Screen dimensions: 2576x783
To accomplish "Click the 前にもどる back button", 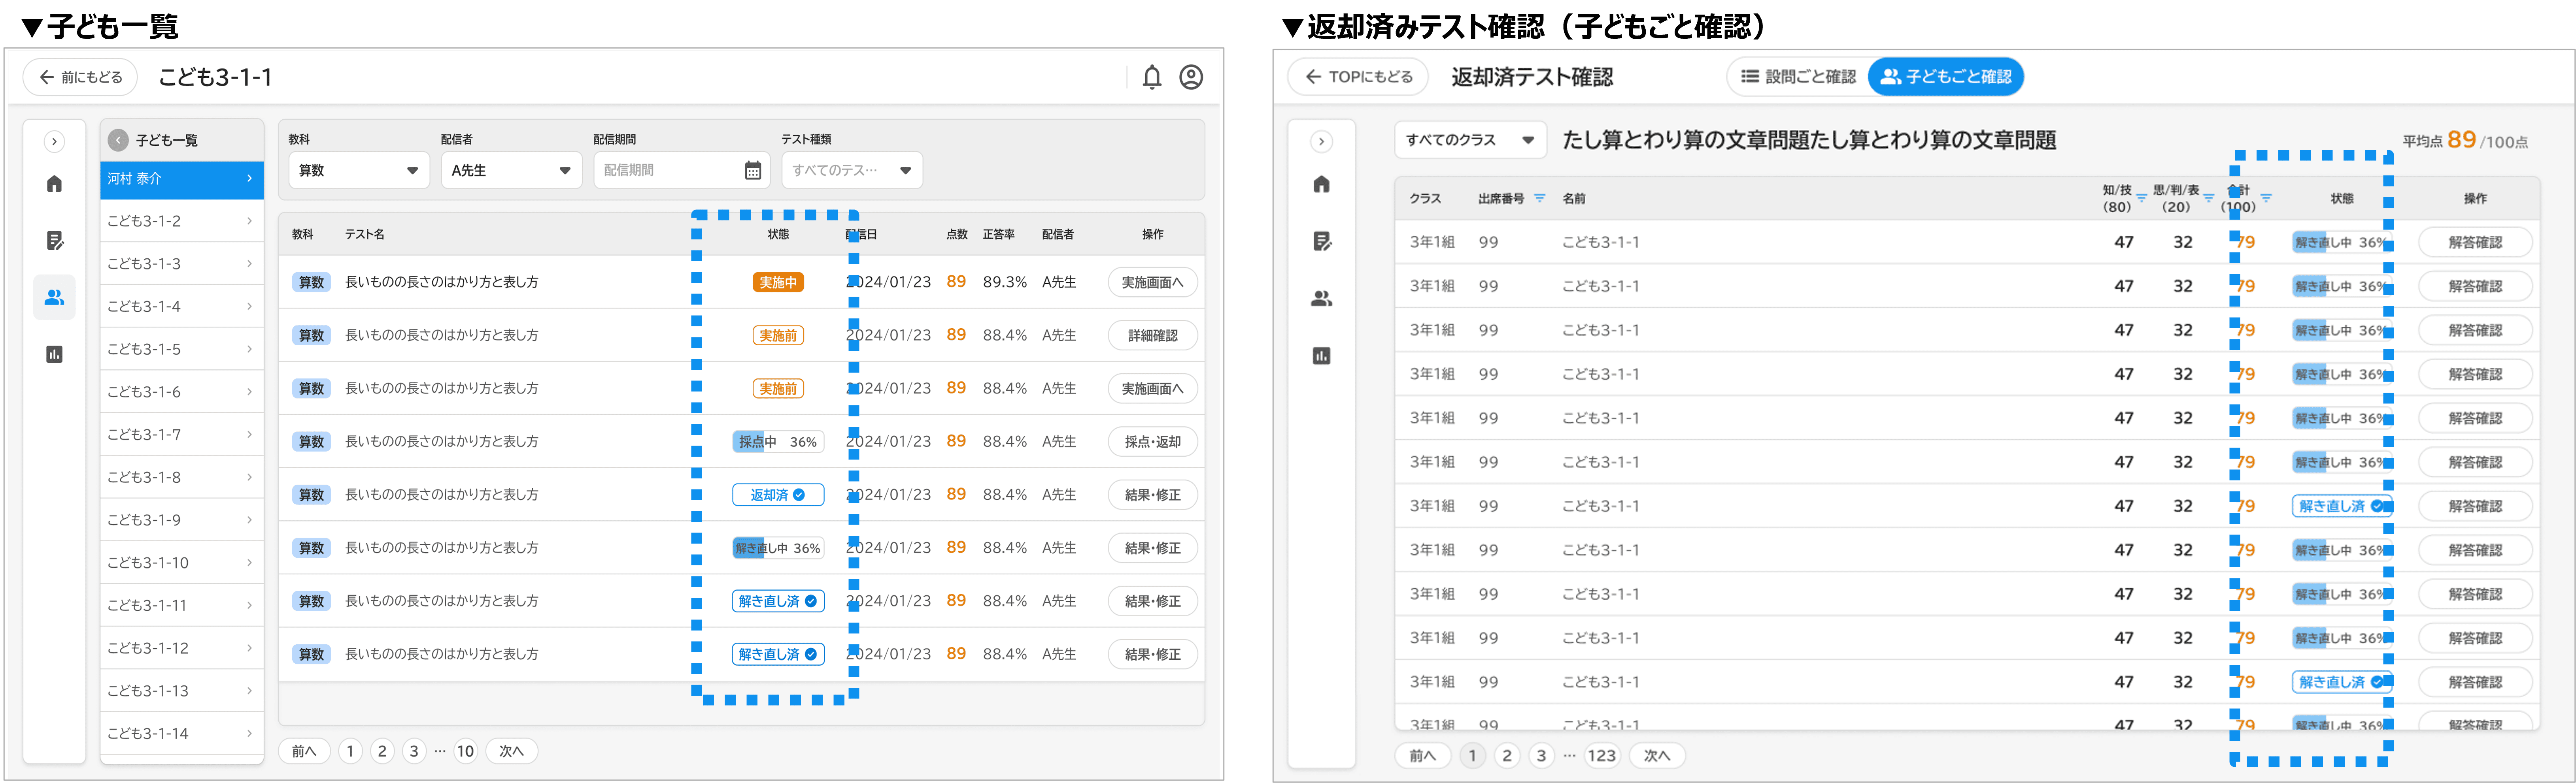I will click(x=80, y=77).
